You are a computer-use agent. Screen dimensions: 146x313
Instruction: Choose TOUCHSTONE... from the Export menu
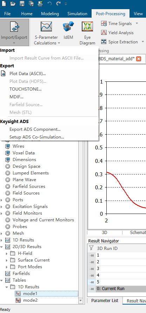[x=25, y=89]
